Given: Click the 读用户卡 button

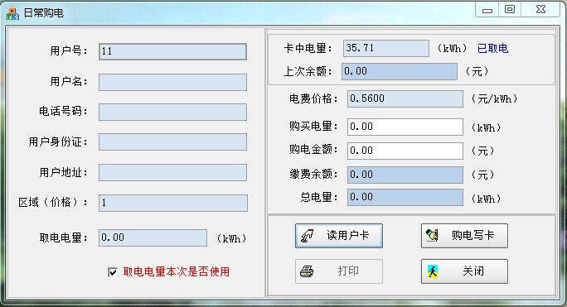Looking at the screenshot, I should (x=339, y=236).
